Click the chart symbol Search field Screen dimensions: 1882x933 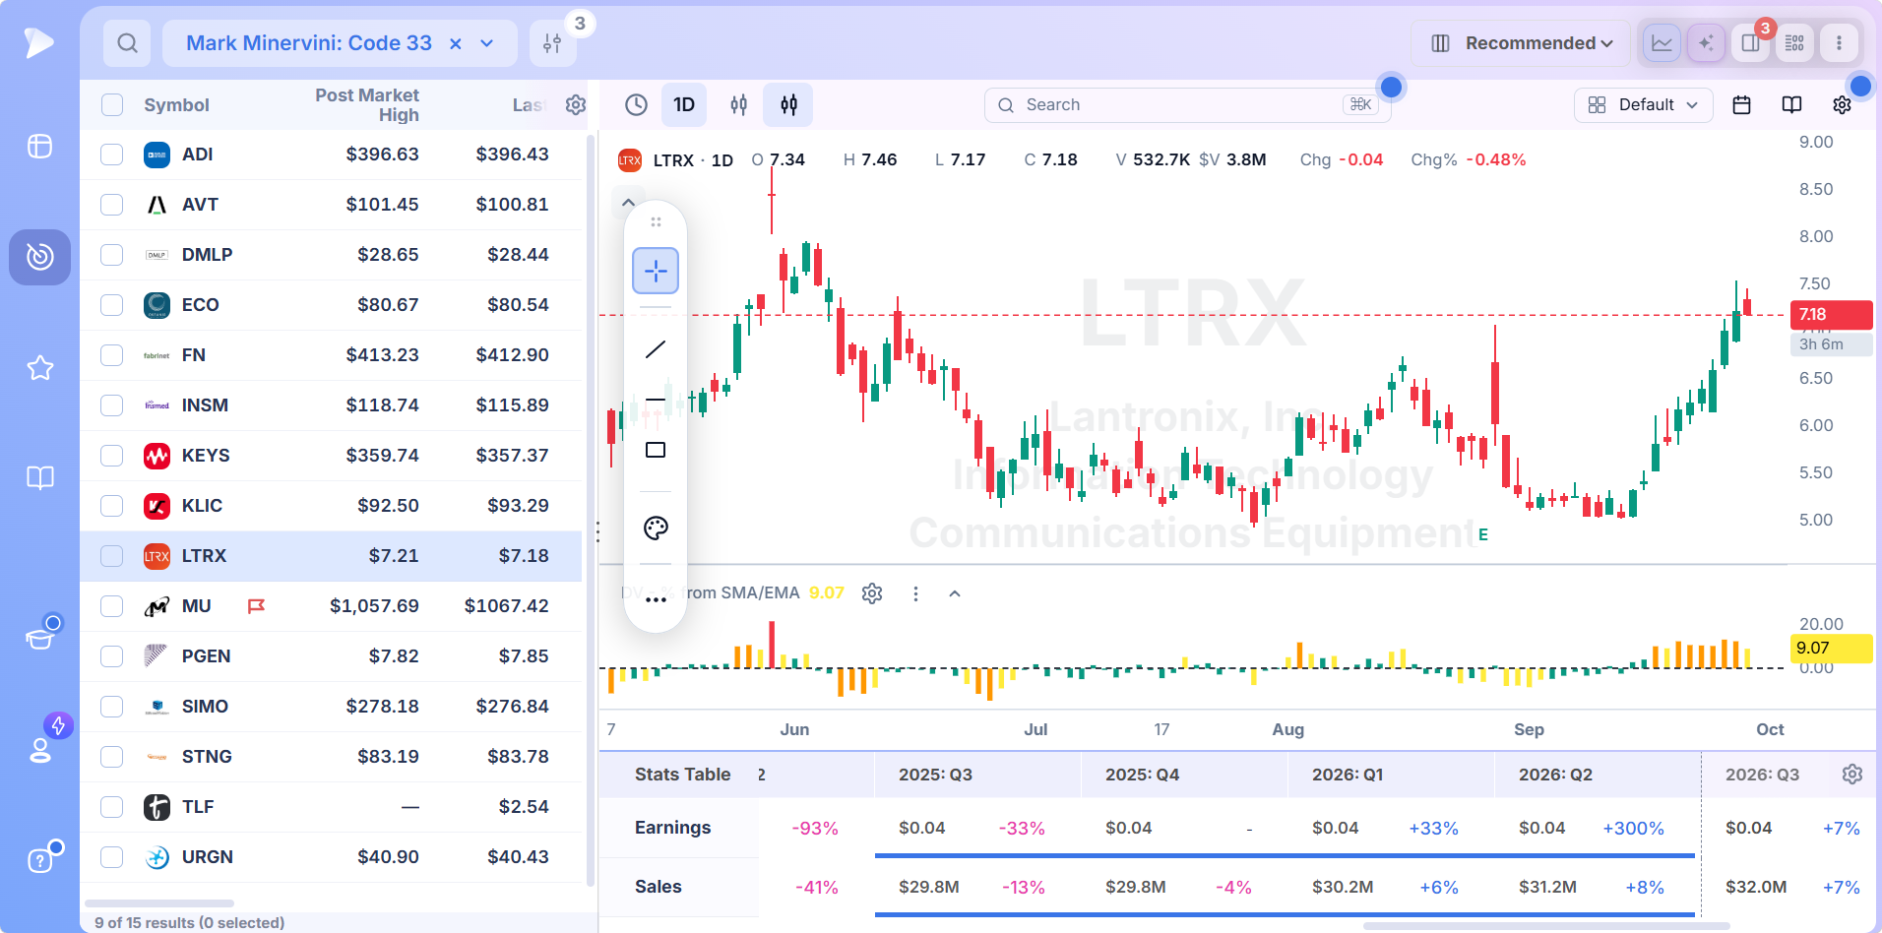click(x=1187, y=105)
